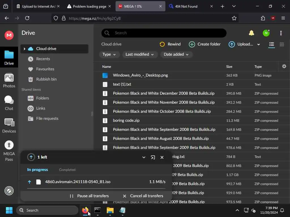Open MEGA Pass
Image resolution: width=290 pixels, height=217 pixels.
coord(9,151)
